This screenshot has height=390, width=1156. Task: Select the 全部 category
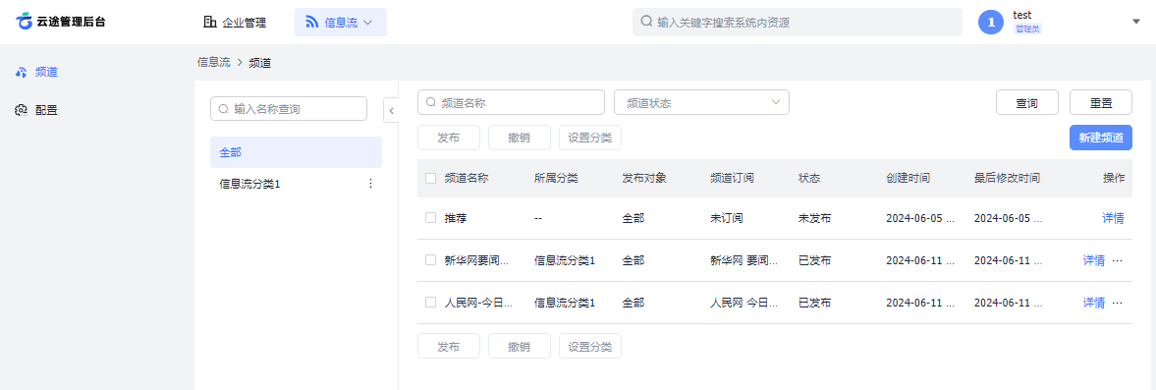click(x=296, y=152)
